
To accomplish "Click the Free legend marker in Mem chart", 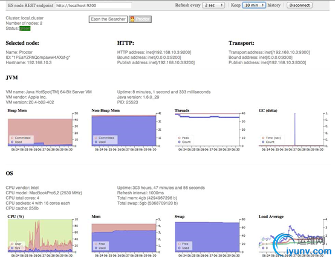I will pyautogui.click(x=96, y=244).
